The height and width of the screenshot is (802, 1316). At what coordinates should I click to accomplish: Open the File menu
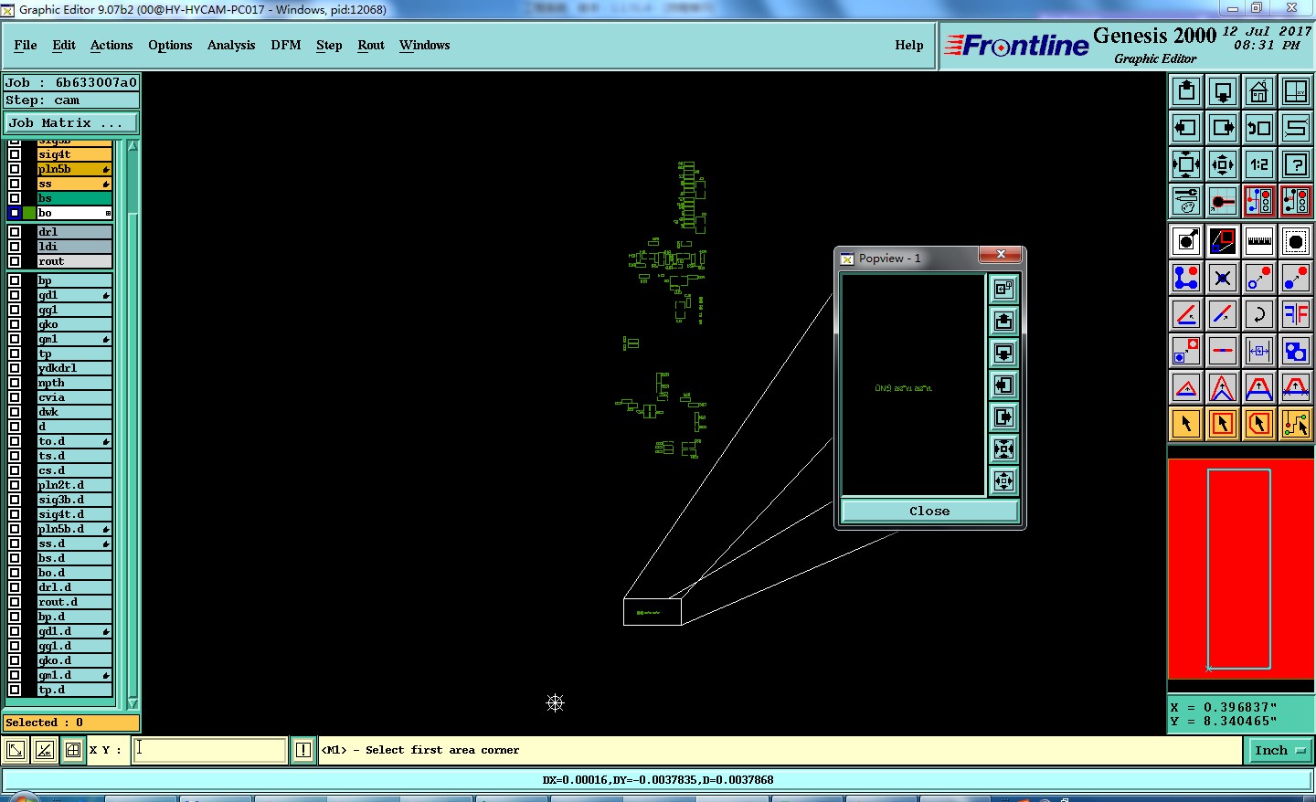pos(26,45)
